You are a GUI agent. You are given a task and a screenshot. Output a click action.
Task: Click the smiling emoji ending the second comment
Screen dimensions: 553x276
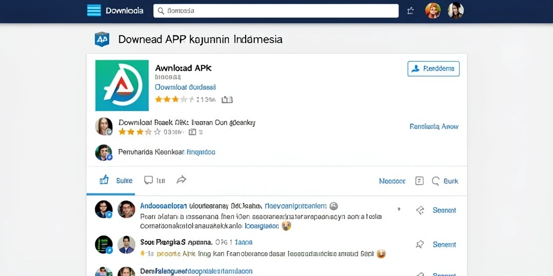381,253
